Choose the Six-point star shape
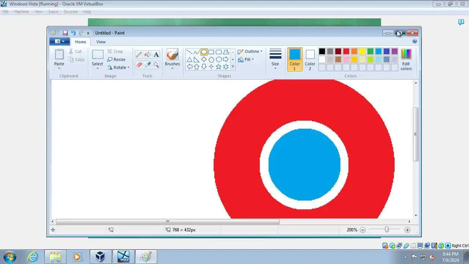Screen dimensions: 469x264 [226, 67]
